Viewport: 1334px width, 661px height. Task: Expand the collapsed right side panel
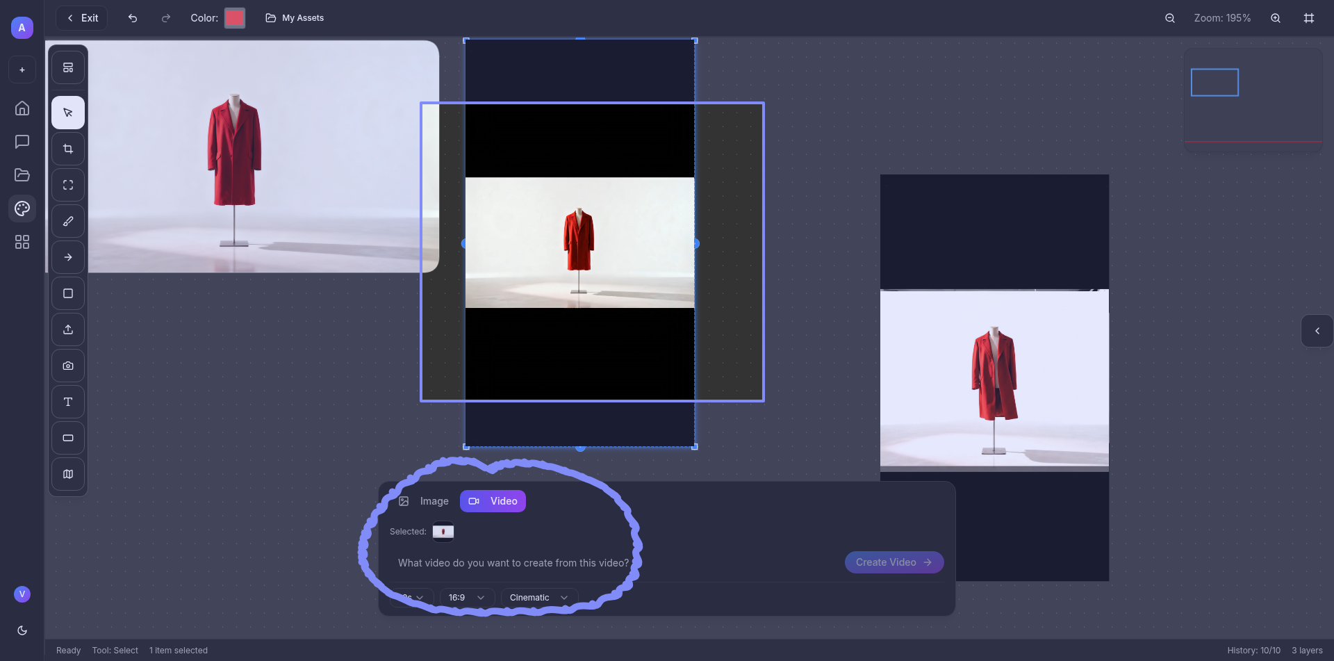coord(1317,331)
